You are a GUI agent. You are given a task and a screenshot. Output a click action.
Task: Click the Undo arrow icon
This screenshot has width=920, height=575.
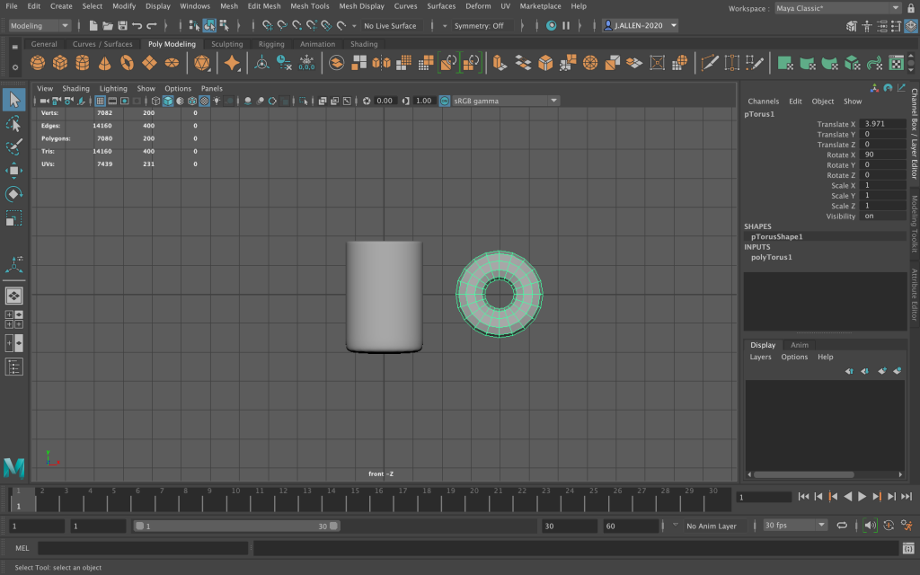tap(137, 26)
